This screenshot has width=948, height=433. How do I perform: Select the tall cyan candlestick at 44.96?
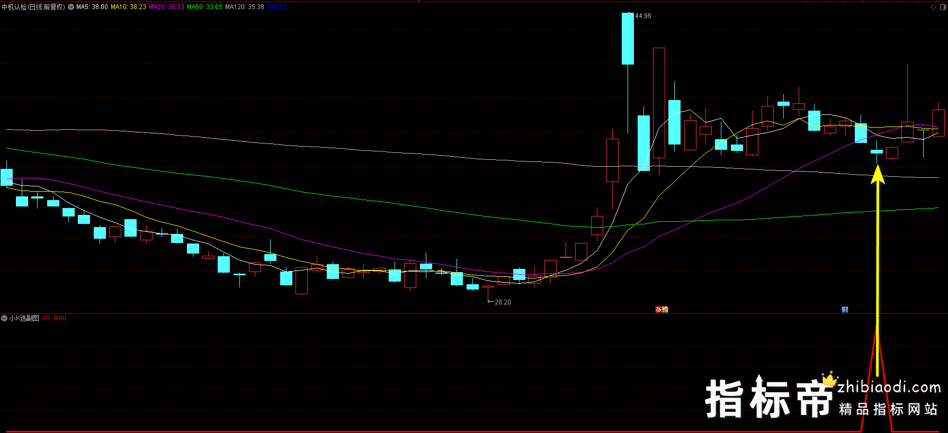tap(628, 39)
